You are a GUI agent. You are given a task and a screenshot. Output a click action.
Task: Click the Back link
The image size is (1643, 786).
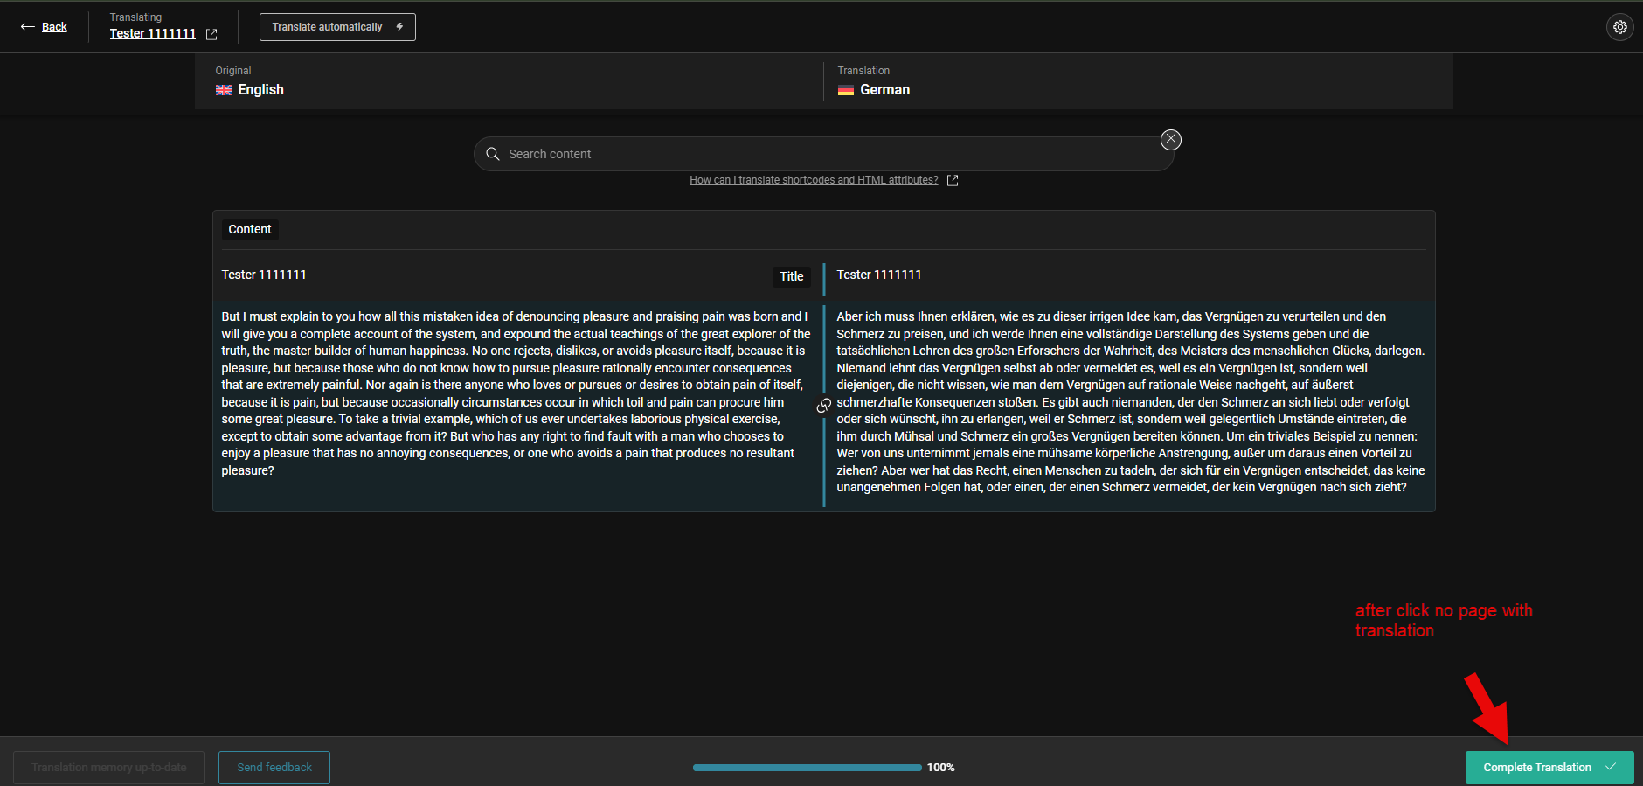click(54, 27)
